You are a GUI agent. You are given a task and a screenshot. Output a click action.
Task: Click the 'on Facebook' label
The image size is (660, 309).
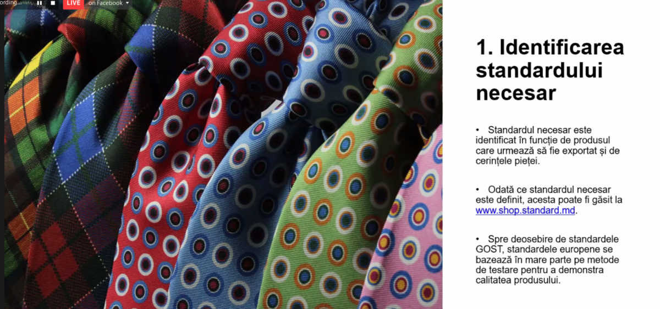coord(106,3)
